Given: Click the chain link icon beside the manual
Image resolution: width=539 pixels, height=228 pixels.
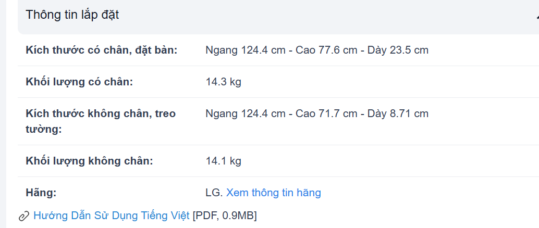Looking at the screenshot, I should pyautogui.click(x=24, y=217).
